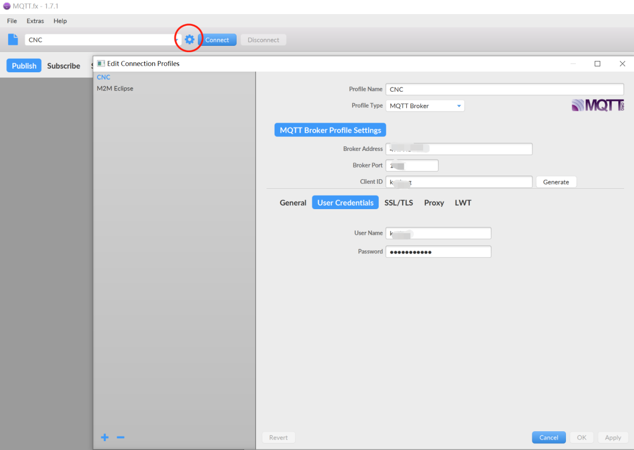The height and width of the screenshot is (450, 634).
Task: Add a new connection profile with plus icon
Action: [104, 437]
